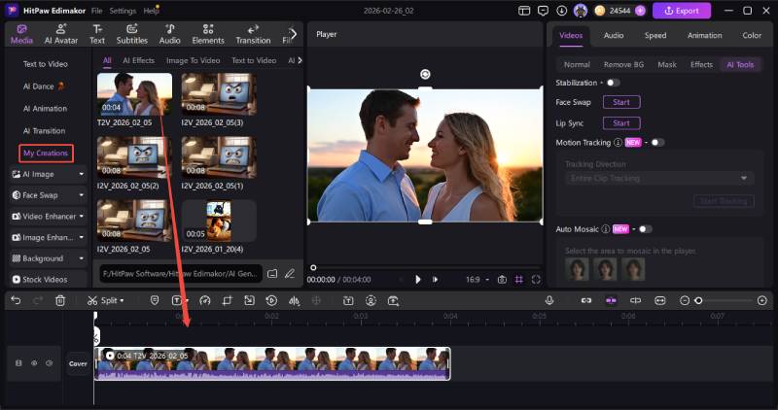The width and height of the screenshot is (778, 410).
Task: Turn on Auto Mosaic switch
Action: 646,229
